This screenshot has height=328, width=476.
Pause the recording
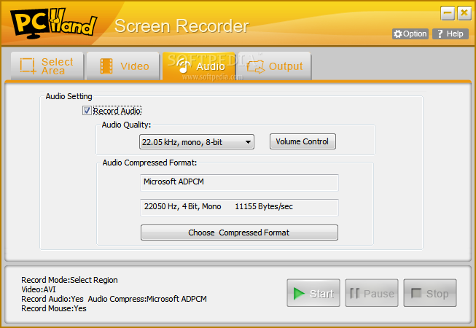click(x=372, y=293)
